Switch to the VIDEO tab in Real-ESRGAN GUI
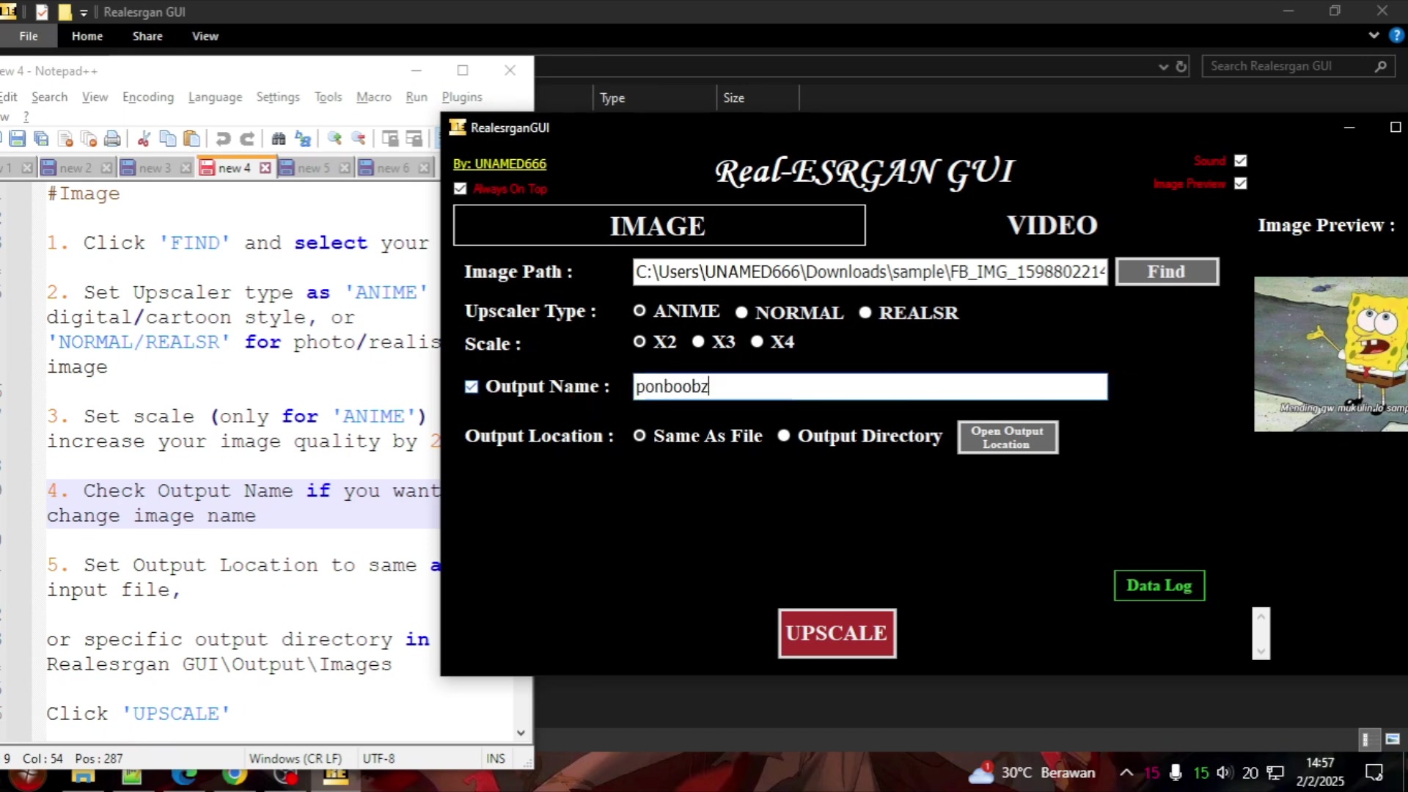Viewport: 1408px width, 792px height. pos(1052,225)
